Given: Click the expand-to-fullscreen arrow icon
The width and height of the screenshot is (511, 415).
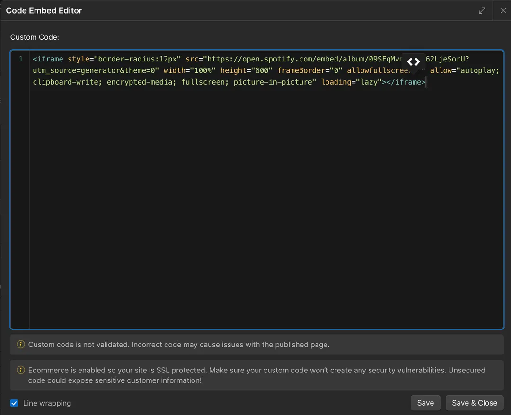Looking at the screenshot, I should pos(482,10).
